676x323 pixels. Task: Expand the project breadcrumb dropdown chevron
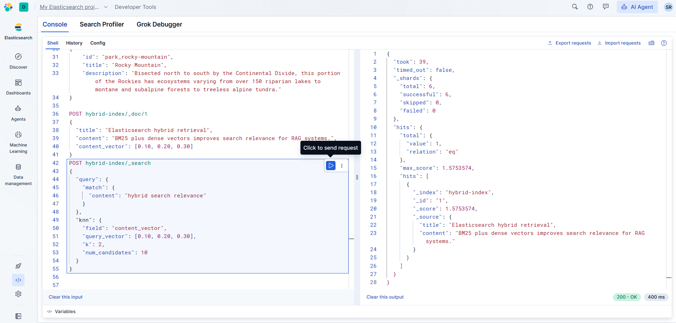(x=106, y=7)
